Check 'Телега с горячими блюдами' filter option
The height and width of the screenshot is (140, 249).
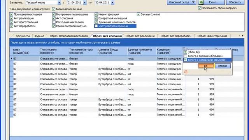185,56
